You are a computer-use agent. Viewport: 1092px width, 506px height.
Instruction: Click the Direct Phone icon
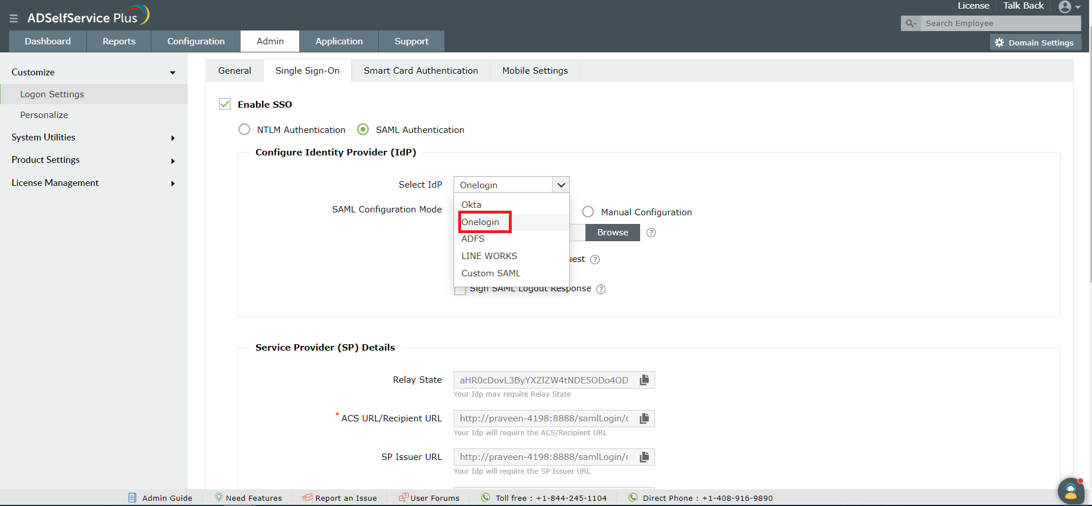tap(633, 497)
